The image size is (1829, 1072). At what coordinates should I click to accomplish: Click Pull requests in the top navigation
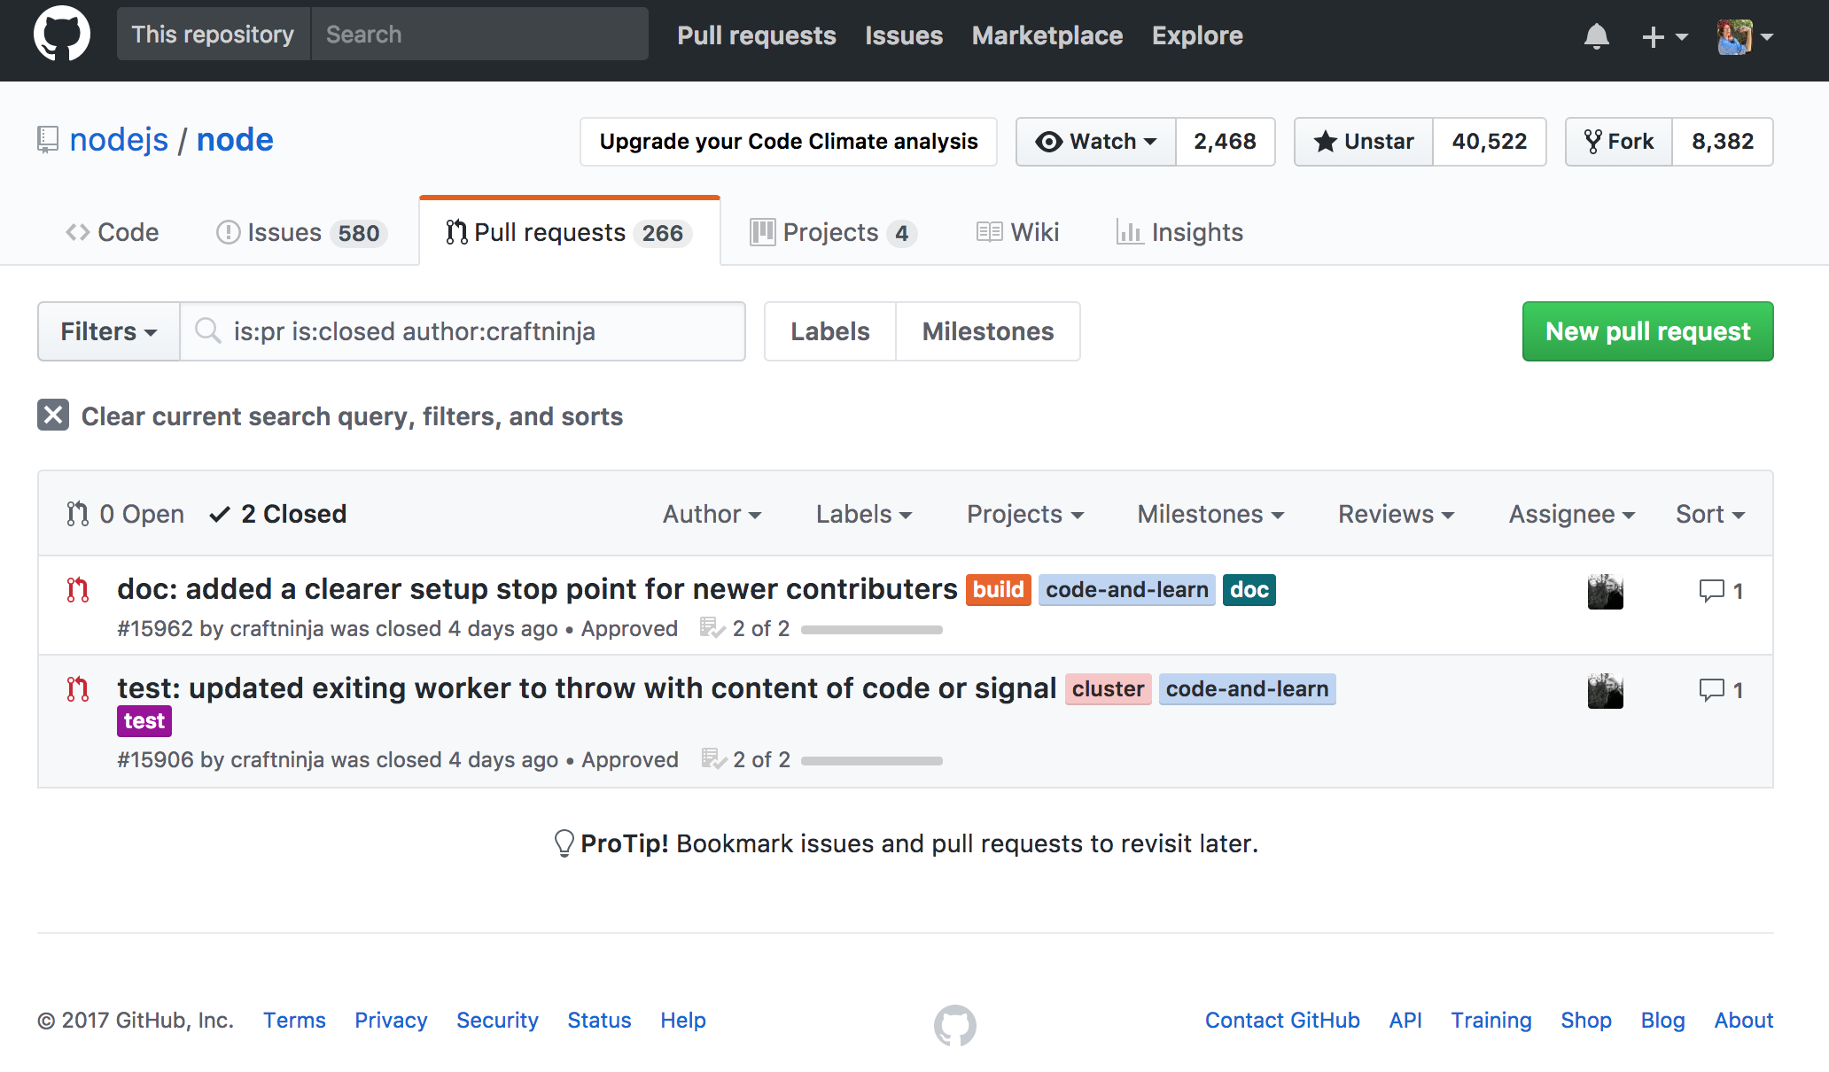(x=757, y=35)
